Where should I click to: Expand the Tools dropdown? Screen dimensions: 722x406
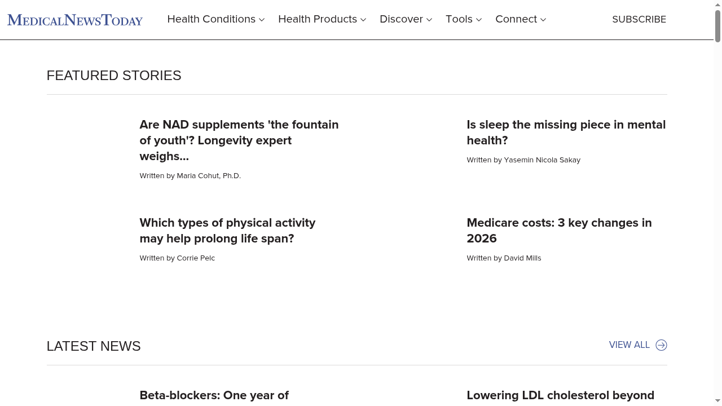pos(463,19)
